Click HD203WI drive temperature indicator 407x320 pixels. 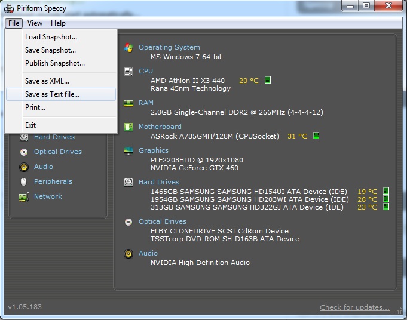pos(386,199)
